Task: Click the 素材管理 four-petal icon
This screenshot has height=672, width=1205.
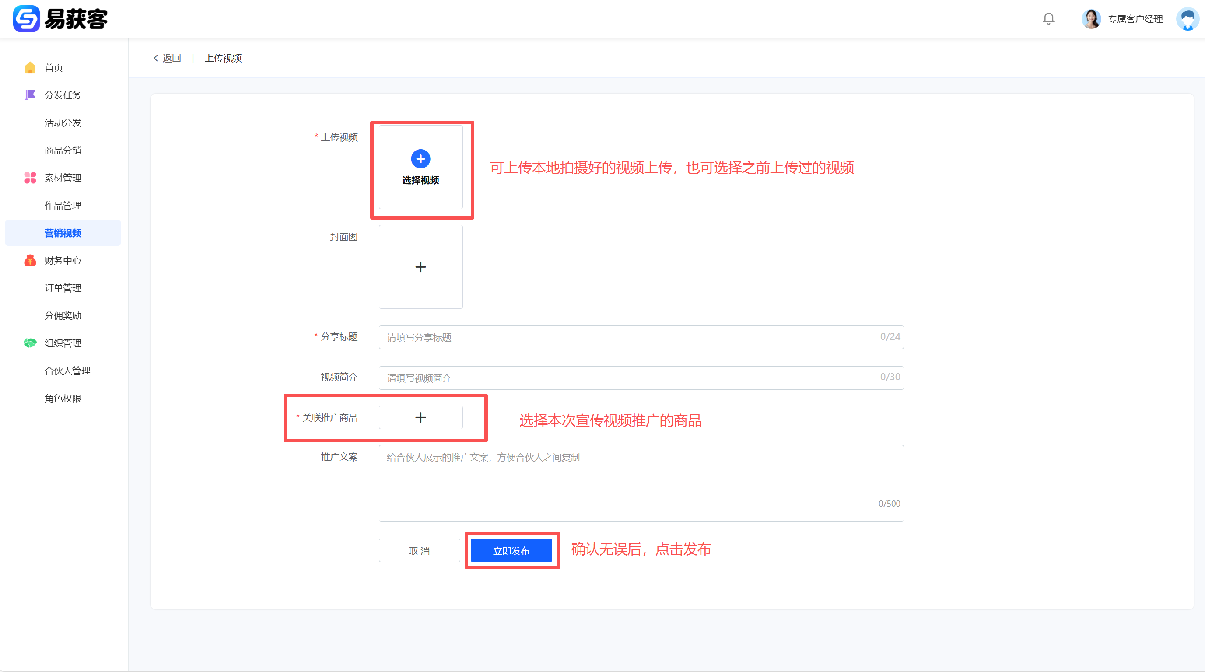Action: (x=30, y=178)
